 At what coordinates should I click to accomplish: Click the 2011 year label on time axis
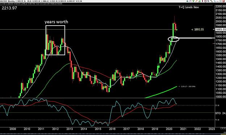click(x=41, y=129)
